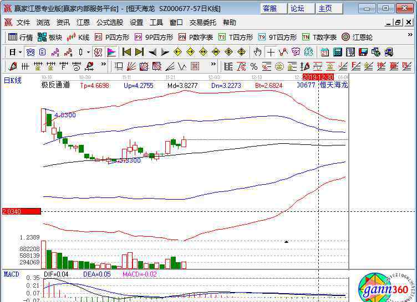Click the 客服 customer service button
417x302 pixels.
tap(273, 8)
